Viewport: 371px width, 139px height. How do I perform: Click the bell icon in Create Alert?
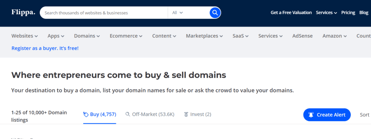(x=311, y=115)
